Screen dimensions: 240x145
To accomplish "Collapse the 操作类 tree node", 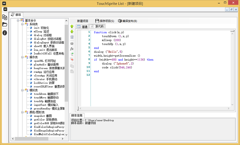I will [x=22, y=57].
